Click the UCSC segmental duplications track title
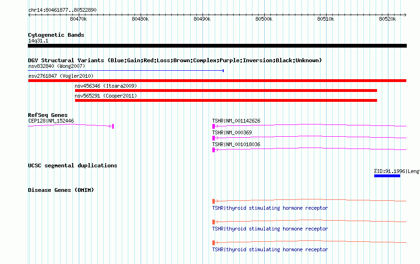The height and width of the screenshot is (264, 420). click(73, 165)
